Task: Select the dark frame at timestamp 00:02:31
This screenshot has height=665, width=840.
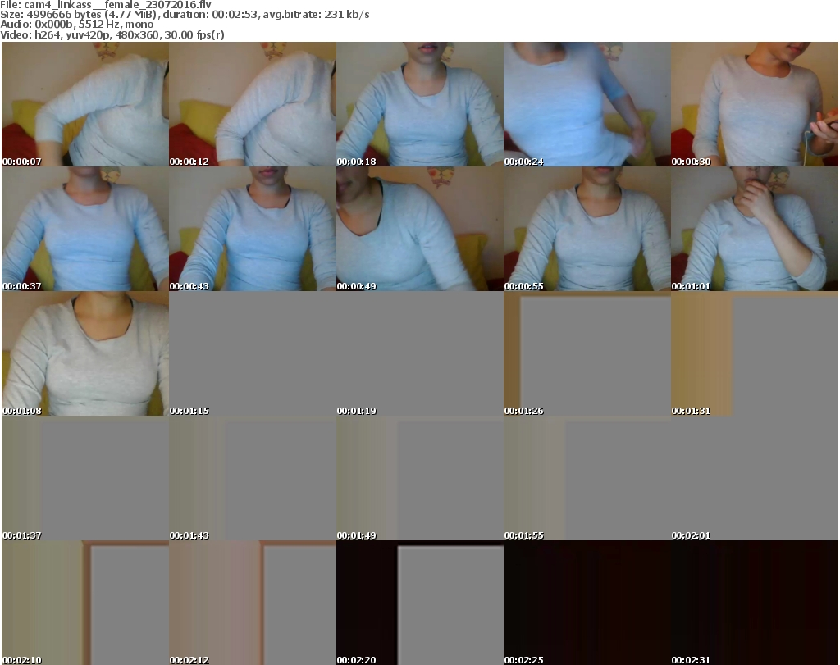Action: click(x=755, y=603)
